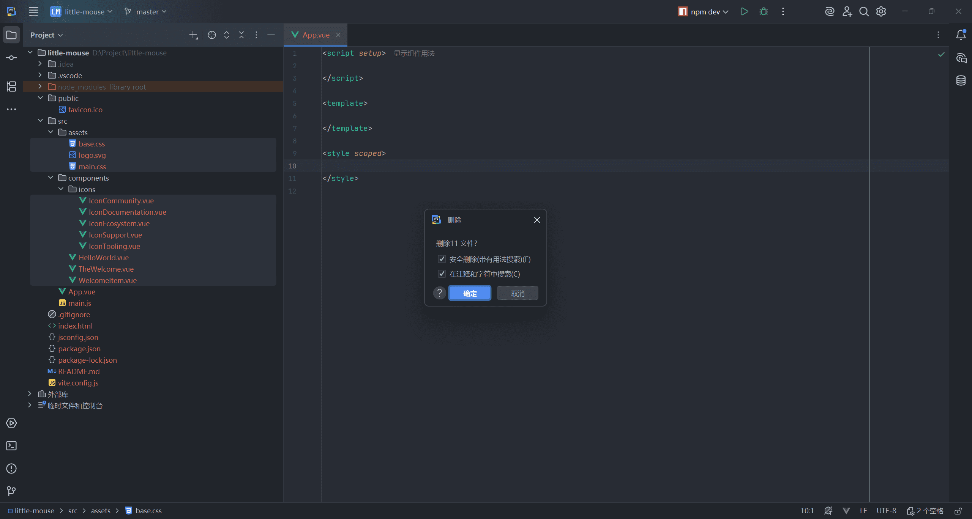The image size is (972, 519).
Task: Open the Structure tool window
Action: point(11,86)
